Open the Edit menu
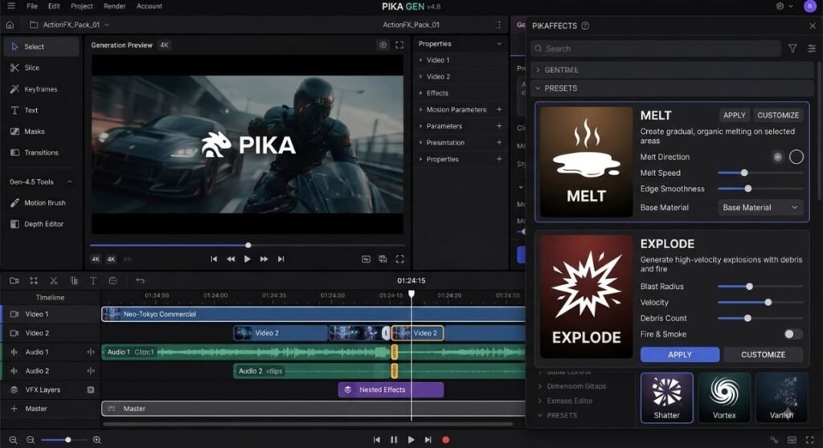 click(x=54, y=6)
